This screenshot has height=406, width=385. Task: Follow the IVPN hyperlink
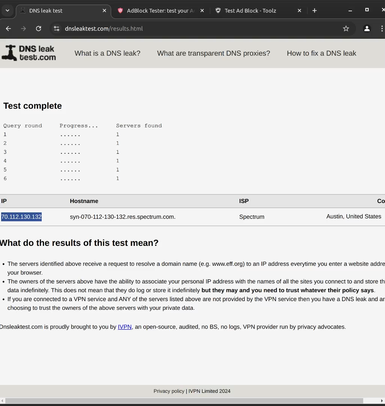pos(125,327)
